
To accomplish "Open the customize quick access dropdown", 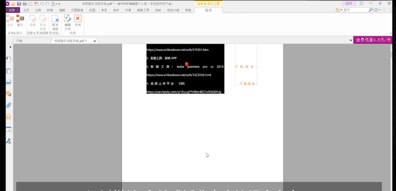I will point(59,4).
